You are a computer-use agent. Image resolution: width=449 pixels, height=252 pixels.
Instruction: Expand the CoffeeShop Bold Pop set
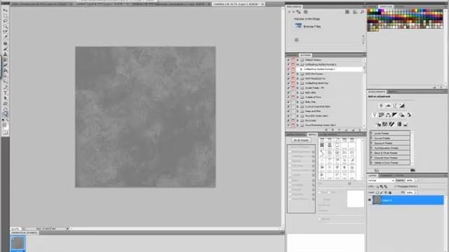coord(297,83)
